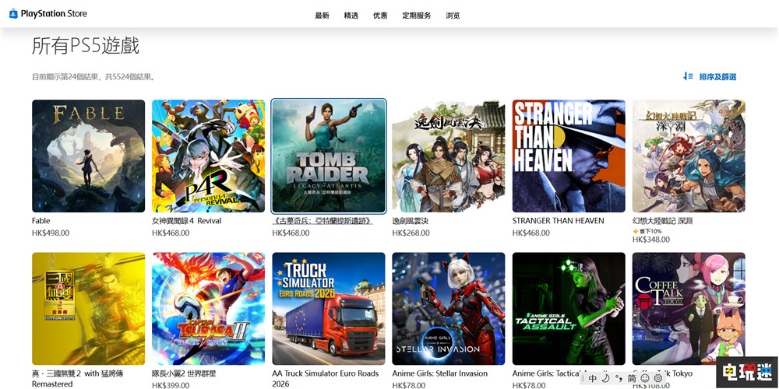Open the Truck Simulator Euro Roads 2026 cover
Screen dimensions: 779x389
point(329,309)
